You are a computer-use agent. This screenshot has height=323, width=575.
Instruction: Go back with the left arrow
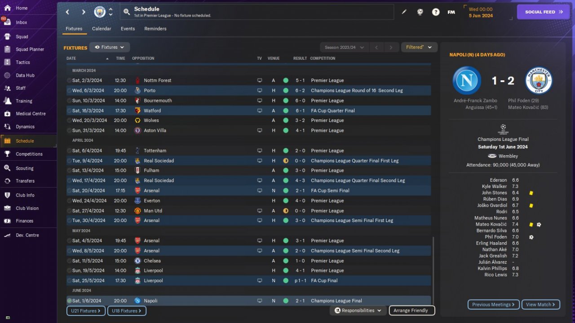click(67, 12)
